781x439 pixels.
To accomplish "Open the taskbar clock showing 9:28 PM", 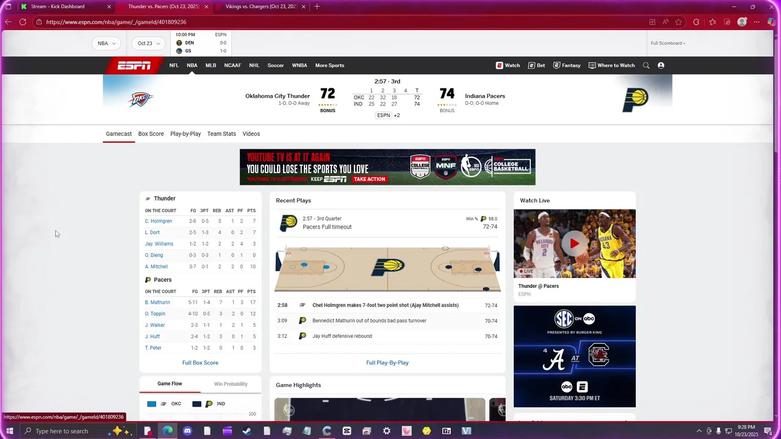I will pyautogui.click(x=746, y=430).
